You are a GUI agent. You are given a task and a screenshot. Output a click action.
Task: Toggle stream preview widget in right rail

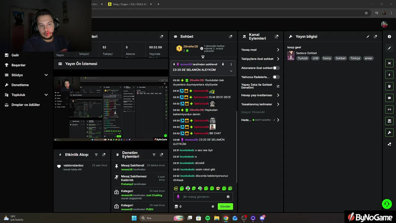tap(389, 63)
